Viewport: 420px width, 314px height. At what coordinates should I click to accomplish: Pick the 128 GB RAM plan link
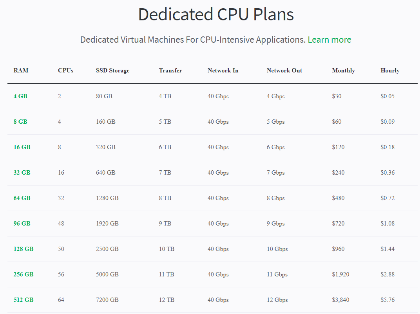[x=24, y=249]
